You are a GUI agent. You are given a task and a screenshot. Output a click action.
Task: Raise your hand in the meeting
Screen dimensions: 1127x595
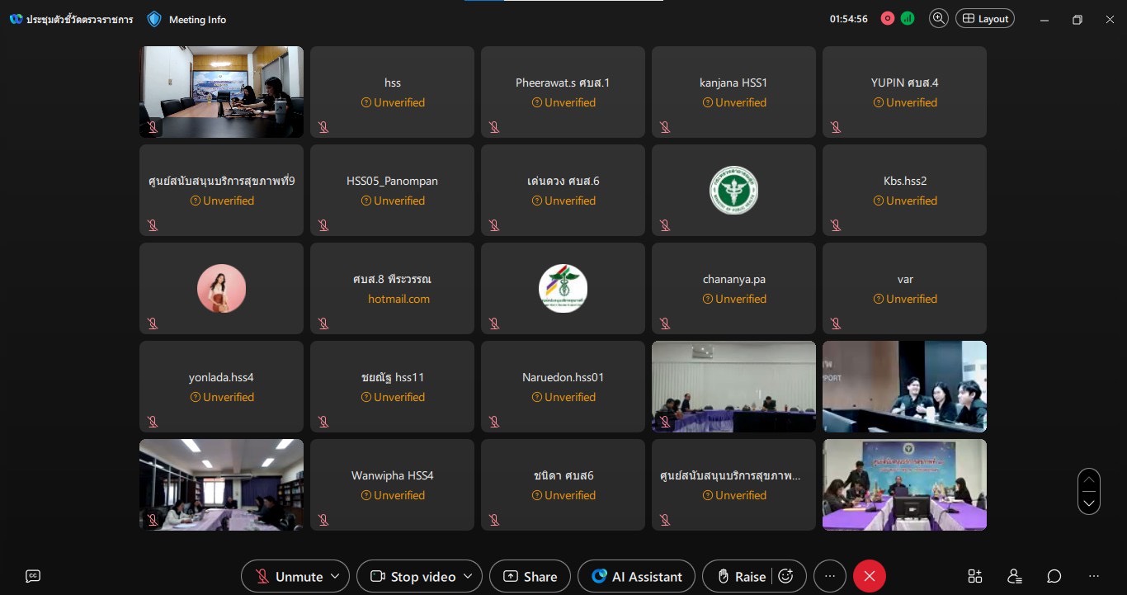tap(742, 577)
